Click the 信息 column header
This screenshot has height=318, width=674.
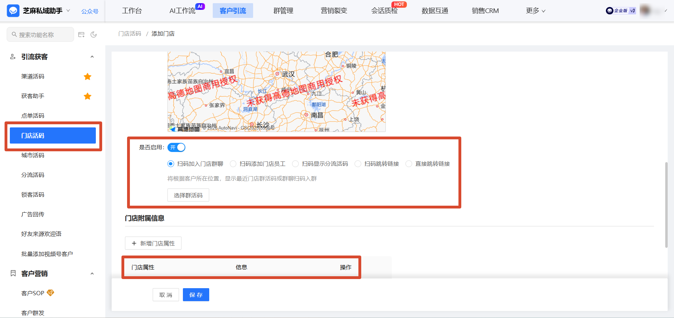tap(241, 267)
